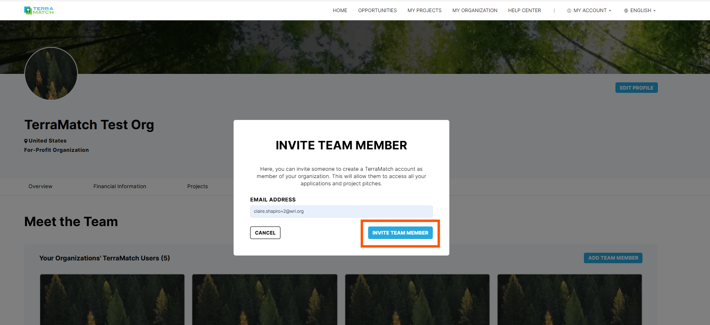Viewport: 710px width, 325px height.
Task: Click the For-Profit Organization text
Action: coord(57,150)
